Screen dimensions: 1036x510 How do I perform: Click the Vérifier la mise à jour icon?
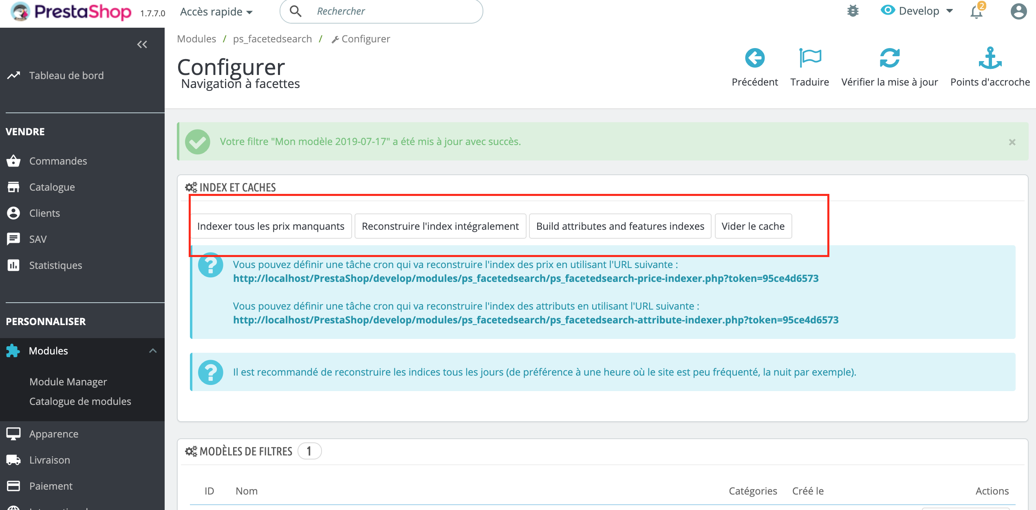[889, 58]
